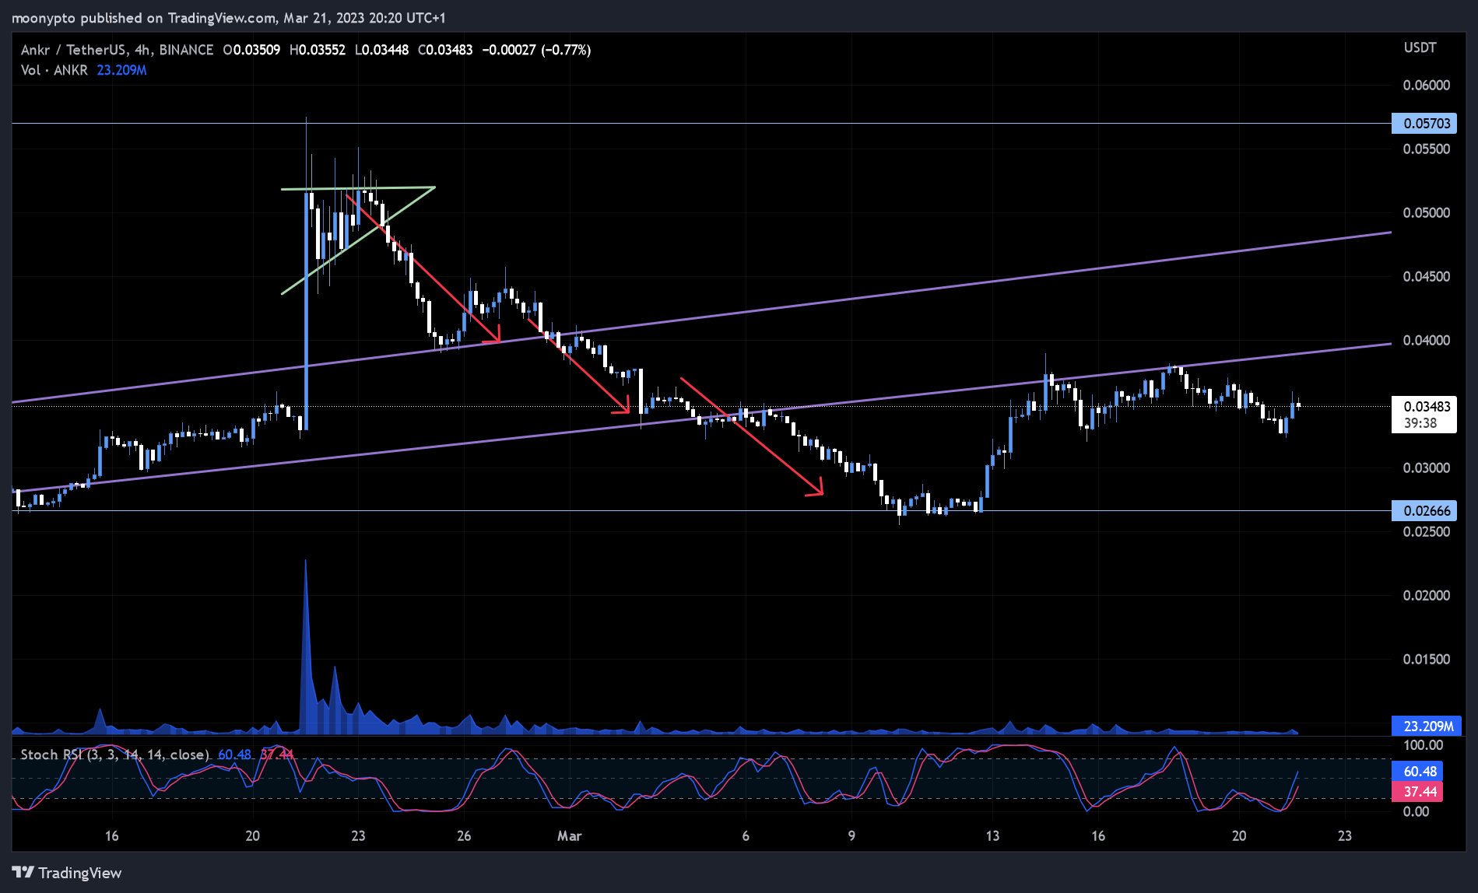
Task: Click the Vol · ANKR indicator label
Action: coord(54,70)
